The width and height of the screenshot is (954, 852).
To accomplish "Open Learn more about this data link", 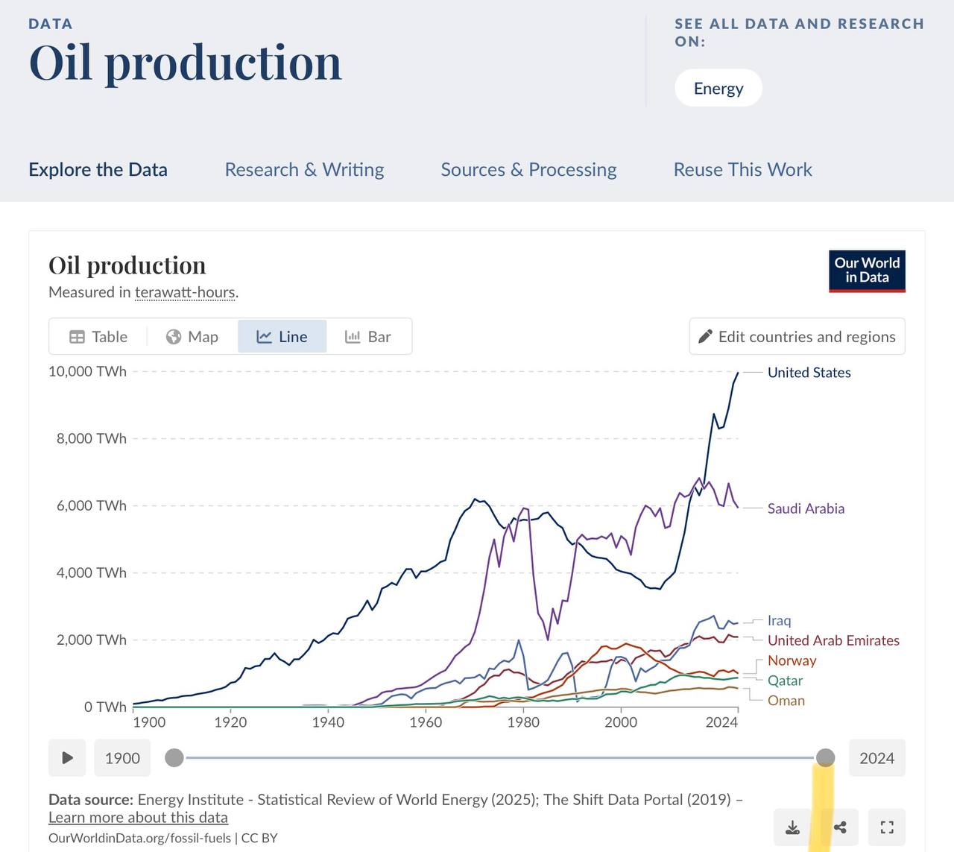I will (138, 818).
